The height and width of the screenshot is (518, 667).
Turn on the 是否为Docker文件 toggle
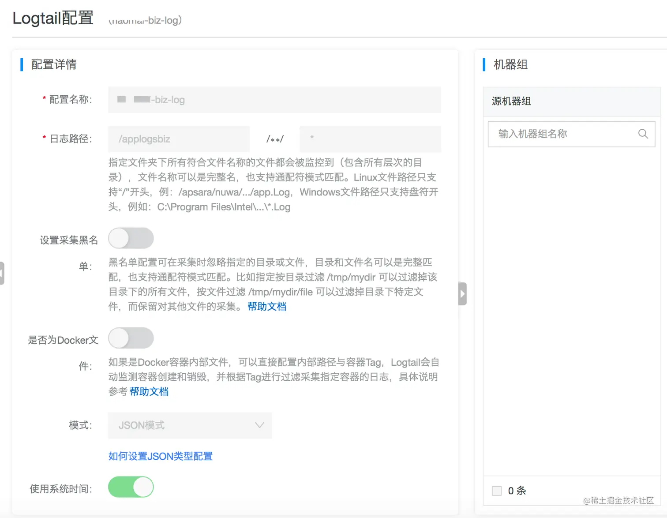[x=131, y=338]
